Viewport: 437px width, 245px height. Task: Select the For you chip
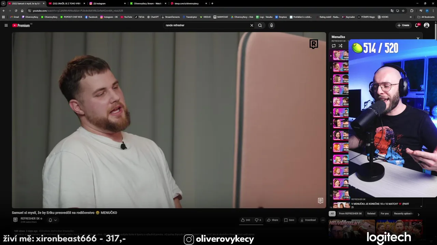[385, 214]
